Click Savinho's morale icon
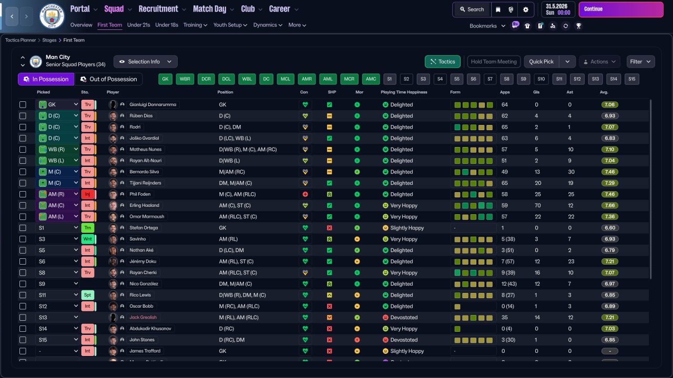This screenshot has height=378, width=673. coord(357,239)
